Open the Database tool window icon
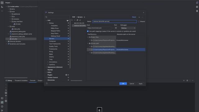Image resolution: width=199 pixels, height=112 pixels. 197,7
